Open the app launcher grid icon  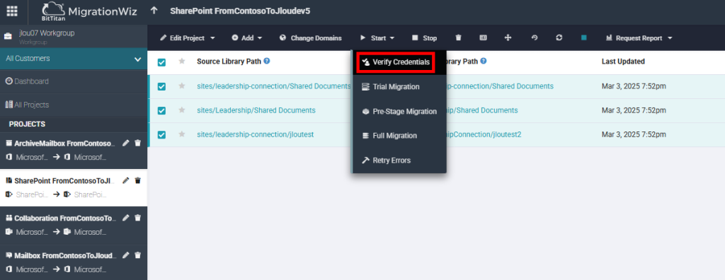pos(12,11)
